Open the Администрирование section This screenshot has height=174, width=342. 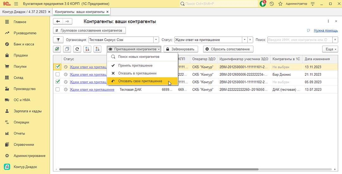(29, 156)
